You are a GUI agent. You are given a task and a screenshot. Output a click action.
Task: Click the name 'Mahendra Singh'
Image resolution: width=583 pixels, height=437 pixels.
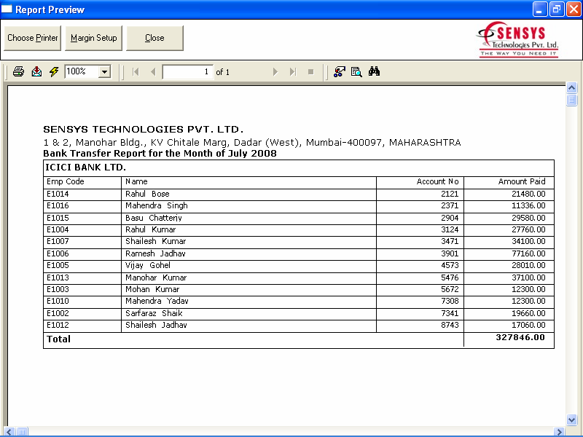(x=157, y=206)
